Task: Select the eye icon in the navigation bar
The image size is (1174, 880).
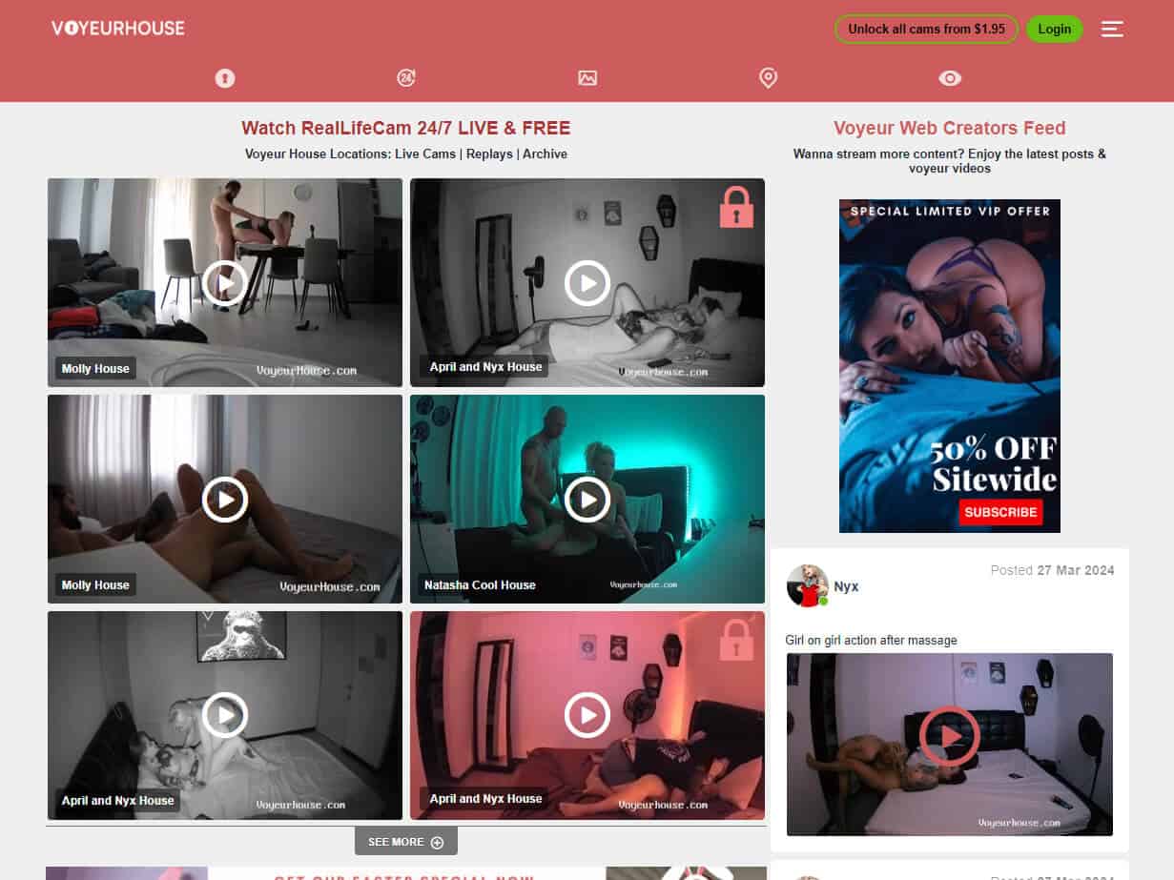Action: coord(950,78)
